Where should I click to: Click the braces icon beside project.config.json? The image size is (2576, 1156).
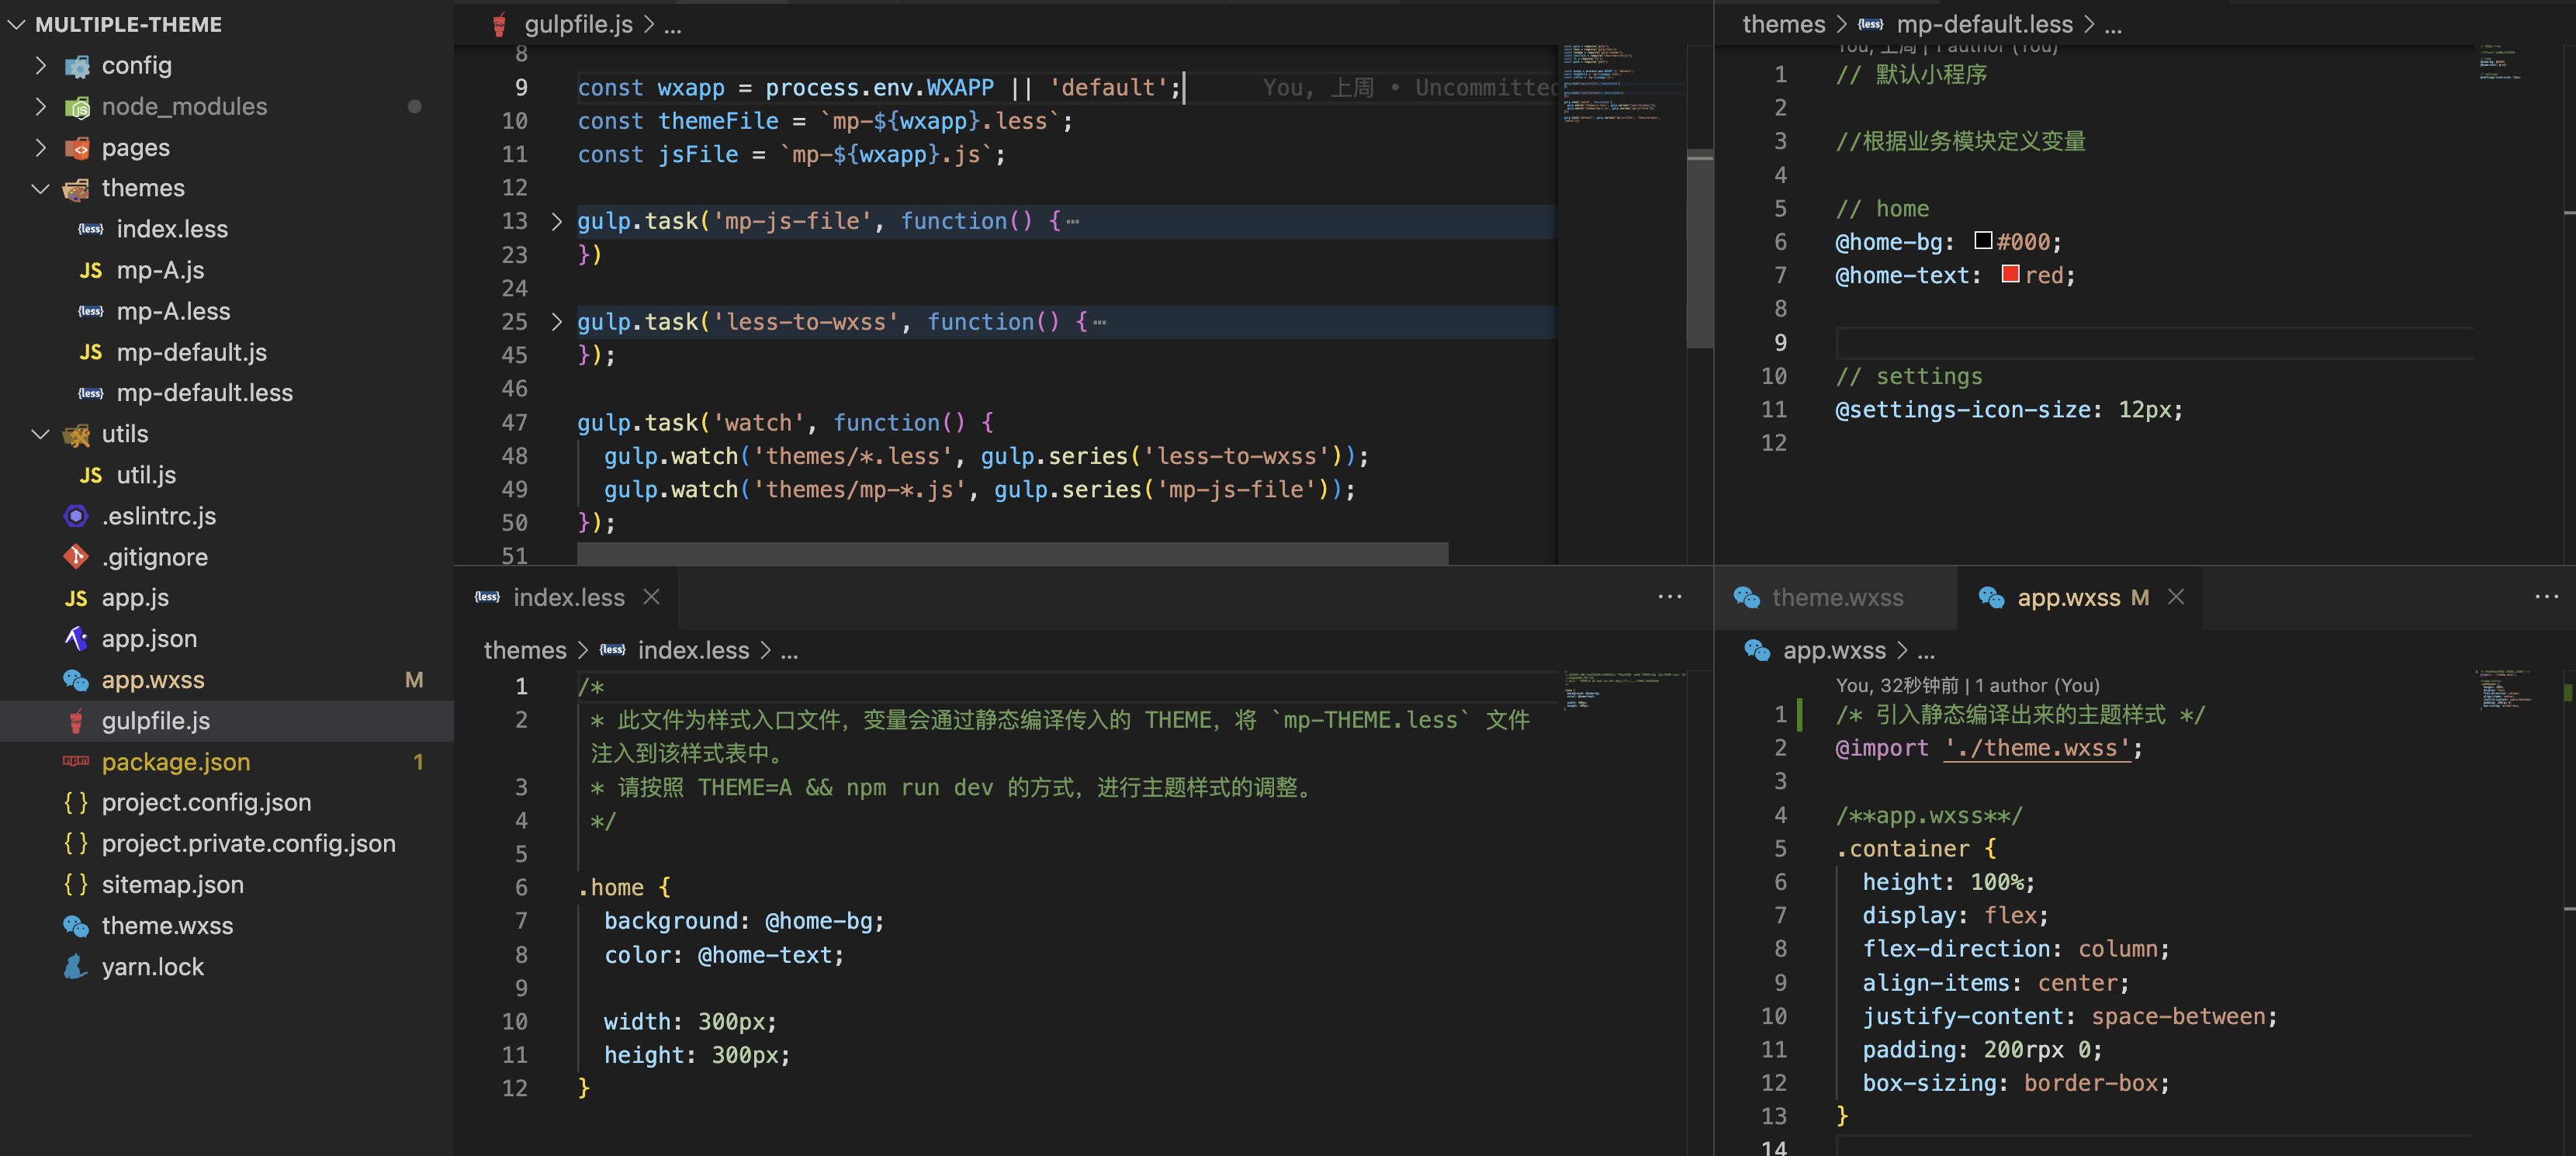76,802
